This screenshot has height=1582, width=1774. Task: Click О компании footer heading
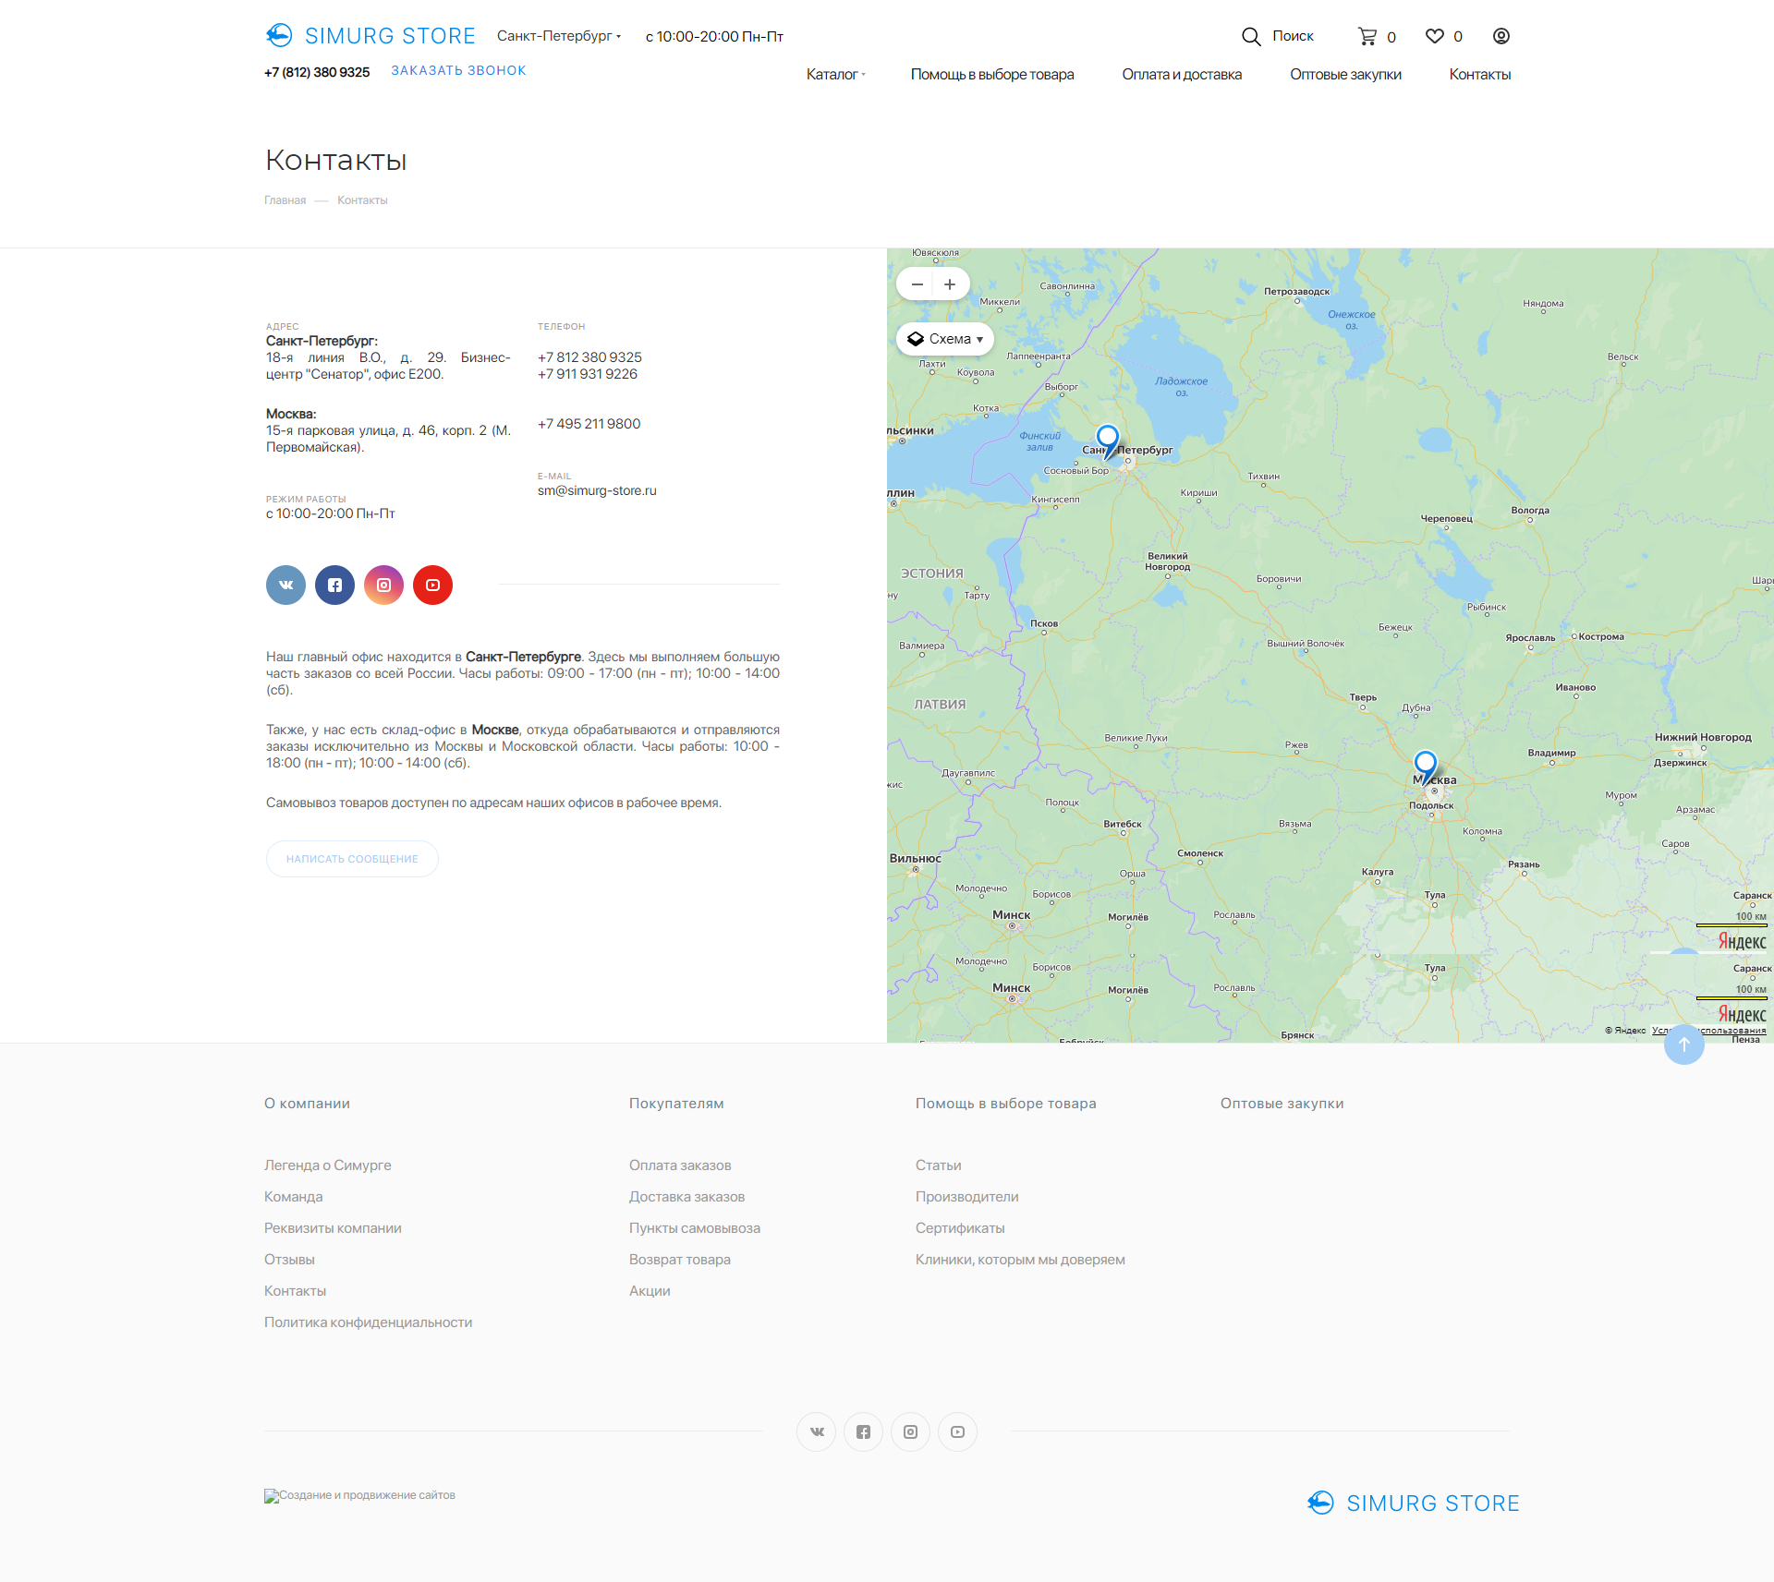tap(307, 1104)
